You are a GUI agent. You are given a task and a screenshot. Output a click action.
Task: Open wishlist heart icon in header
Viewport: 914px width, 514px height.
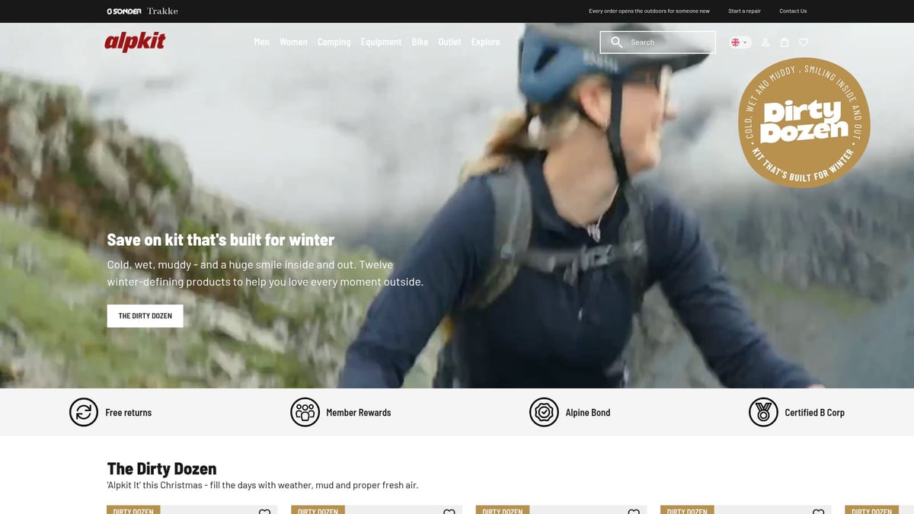804,43
